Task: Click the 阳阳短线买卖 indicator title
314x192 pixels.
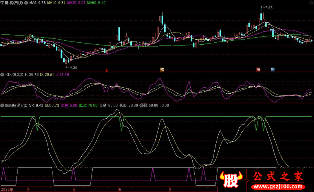Action: [x=16, y=105]
